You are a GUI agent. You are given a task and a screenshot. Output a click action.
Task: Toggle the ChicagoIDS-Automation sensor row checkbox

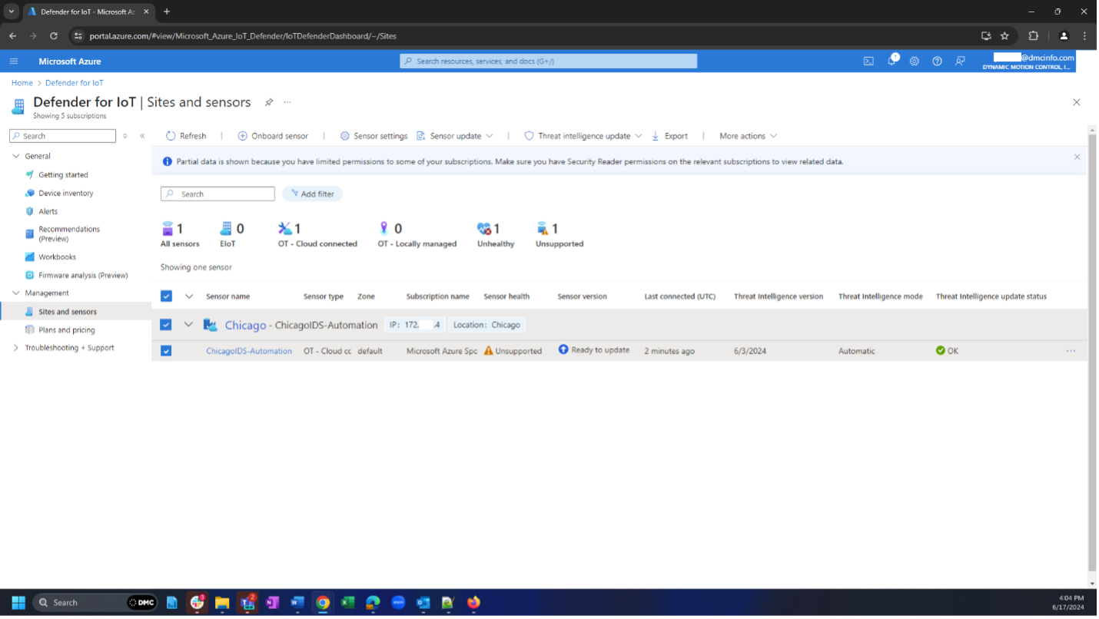[x=166, y=351]
